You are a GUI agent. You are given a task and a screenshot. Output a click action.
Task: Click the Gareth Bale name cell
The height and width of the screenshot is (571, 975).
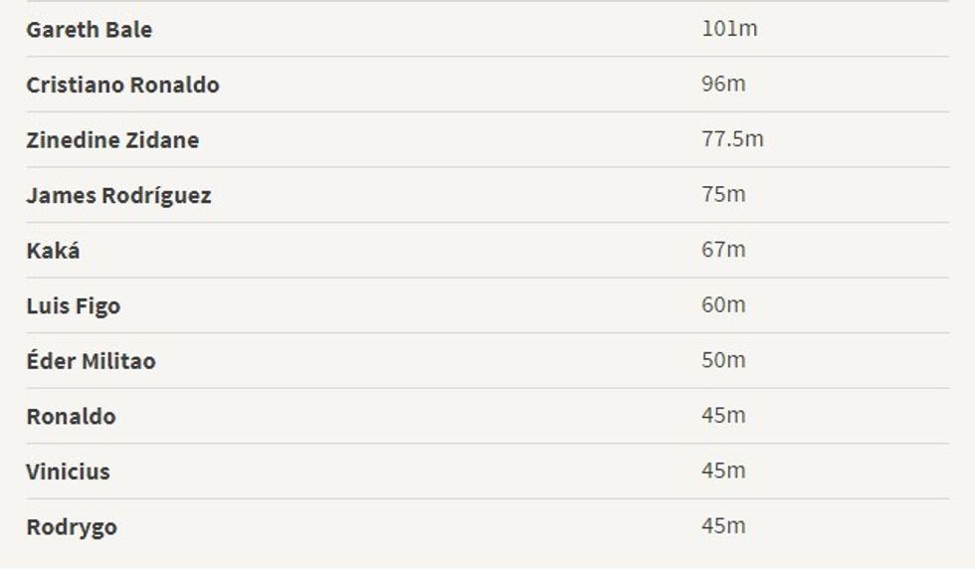point(90,30)
